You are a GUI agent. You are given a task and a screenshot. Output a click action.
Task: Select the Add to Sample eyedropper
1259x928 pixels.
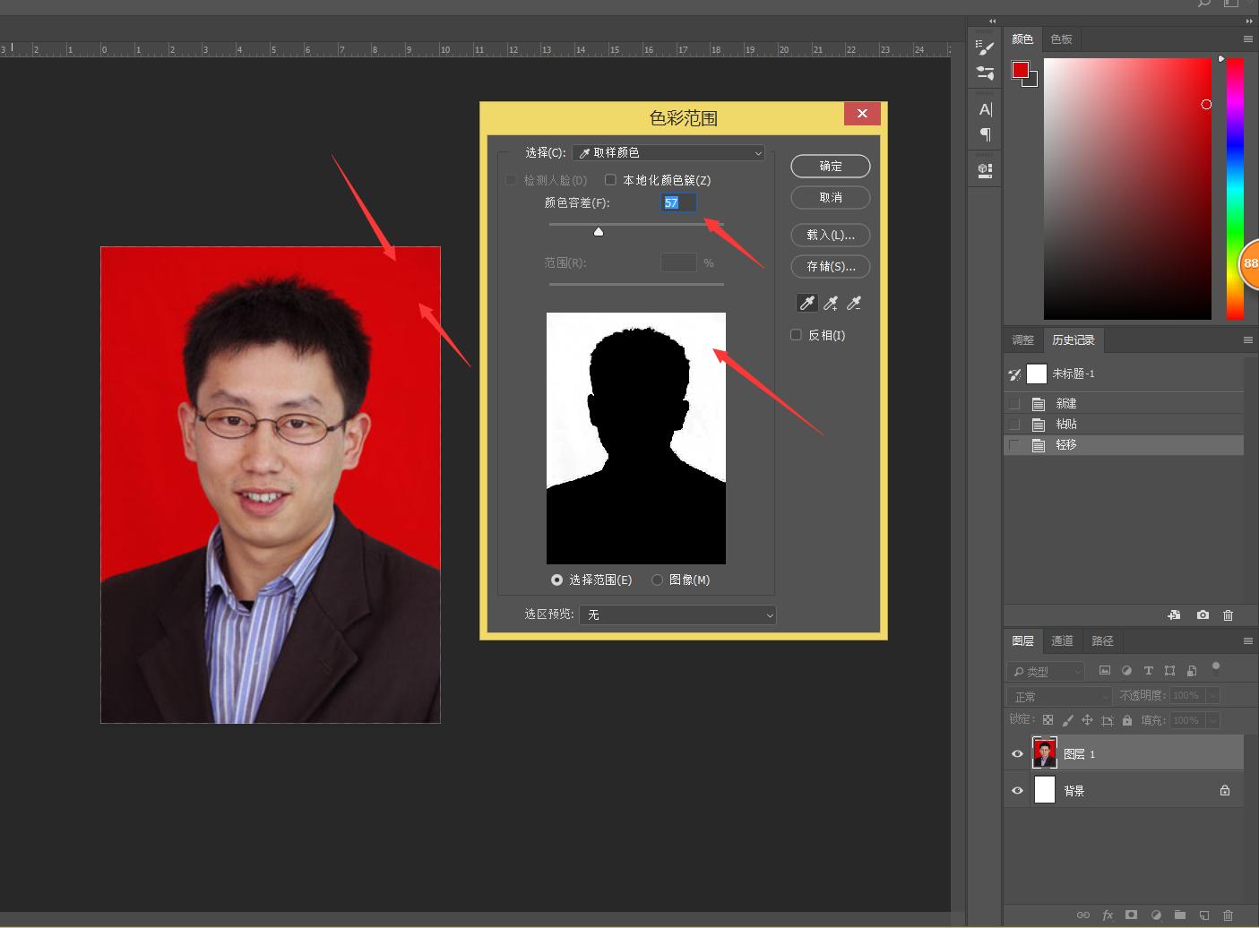point(831,304)
